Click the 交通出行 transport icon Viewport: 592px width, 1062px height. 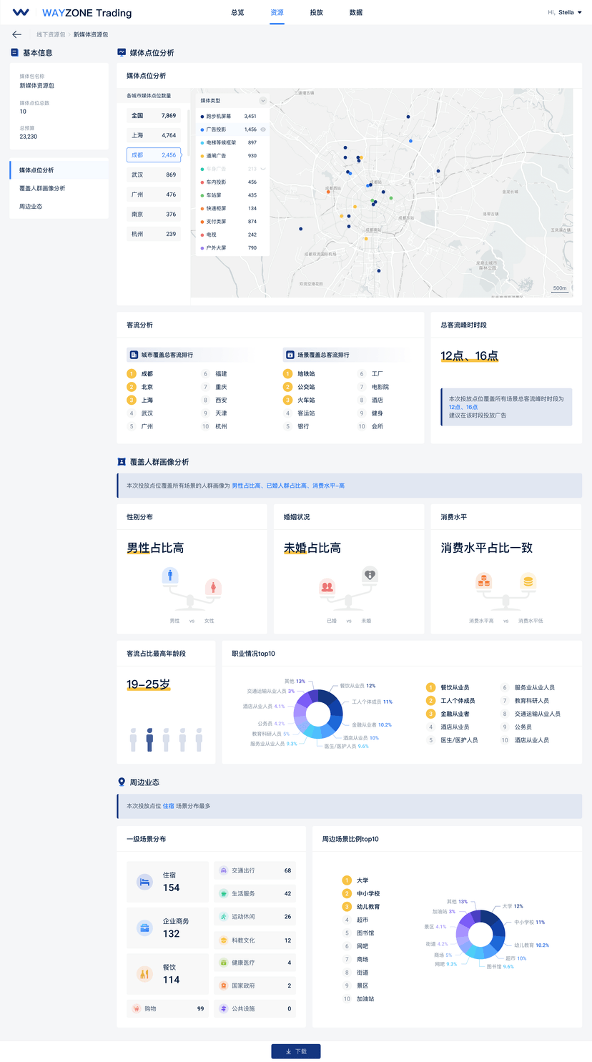(x=224, y=871)
